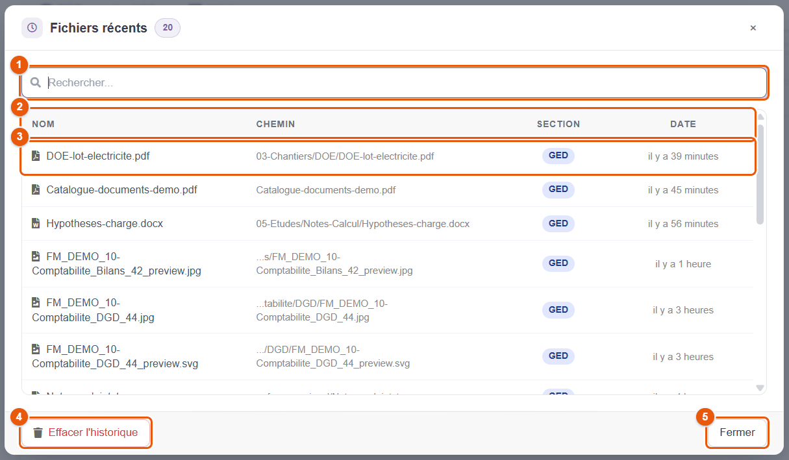The height and width of the screenshot is (460, 789).
Task: Click the search magnifier icon
Action: click(x=36, y=83)
